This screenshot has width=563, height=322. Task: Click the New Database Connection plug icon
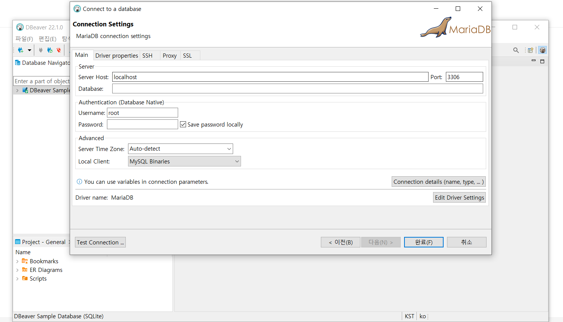pyautogui.click(x=21, y=50)
